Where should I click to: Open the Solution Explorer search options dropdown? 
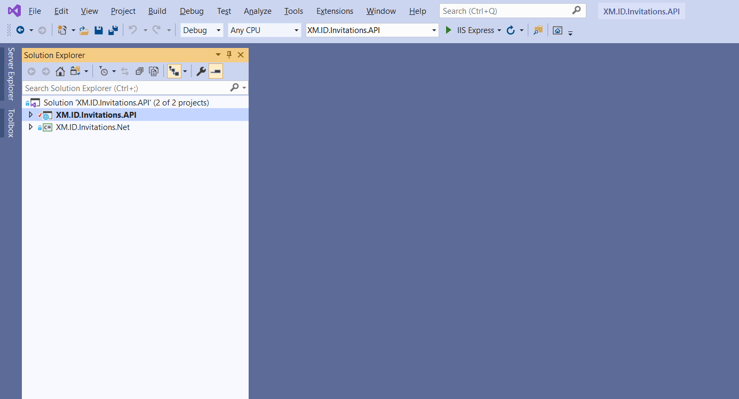[x=244, y=87]
